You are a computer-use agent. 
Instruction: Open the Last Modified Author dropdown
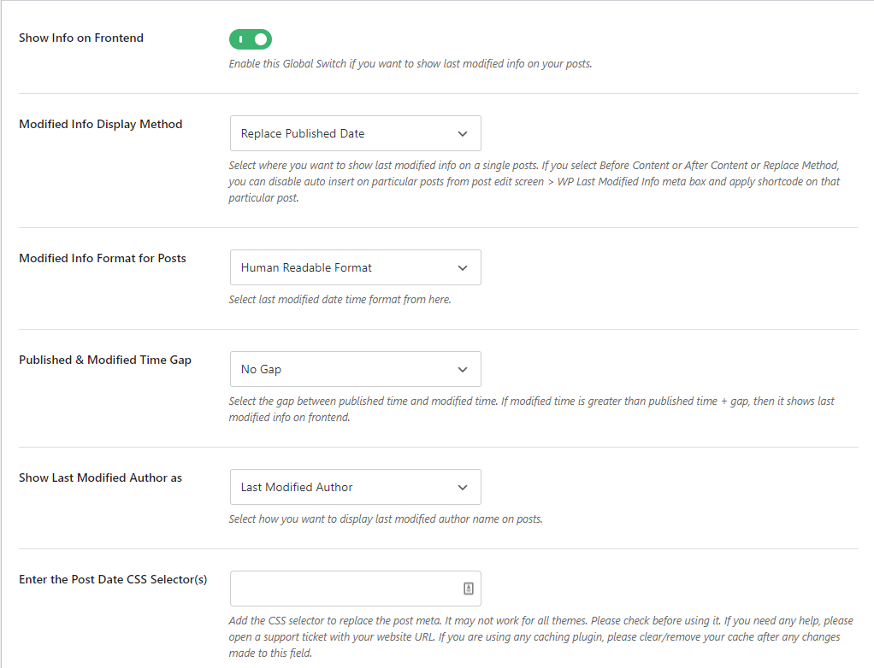pyautogui.click(x=356, y=487)
